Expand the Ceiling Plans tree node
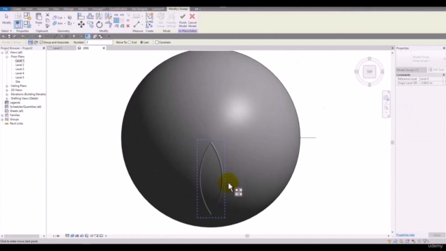Viewport: 446px width, 251px height. tap(7, 86)
